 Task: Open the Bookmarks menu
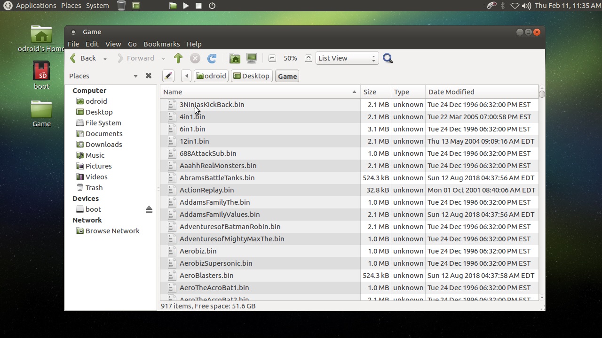(x=161, y=44)
